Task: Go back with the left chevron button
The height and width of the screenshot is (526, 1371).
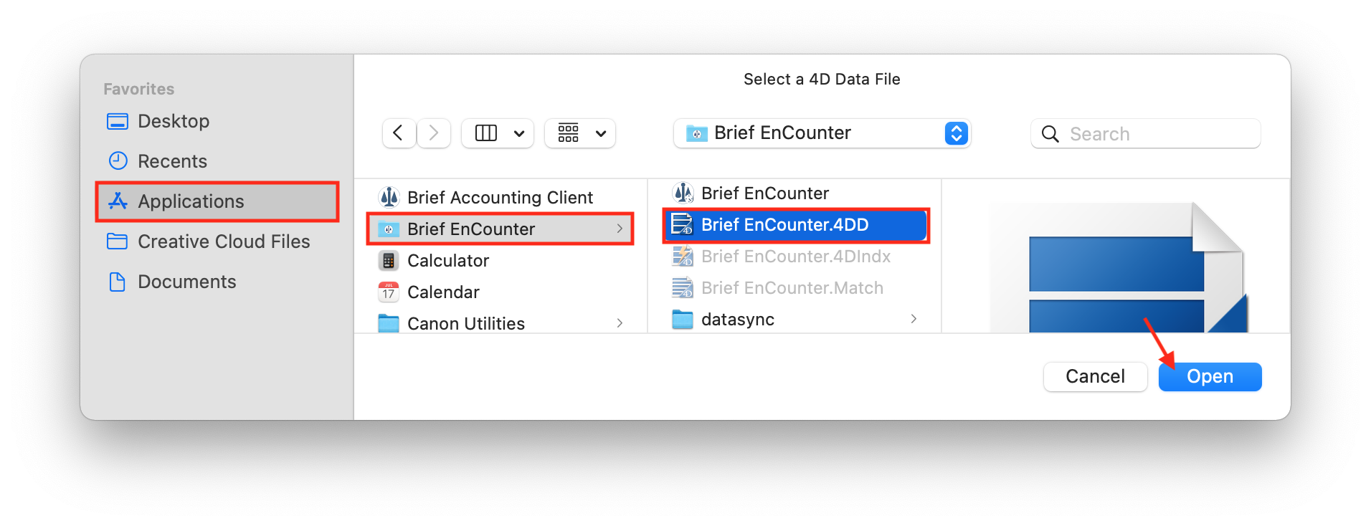Action: [399, 133]
